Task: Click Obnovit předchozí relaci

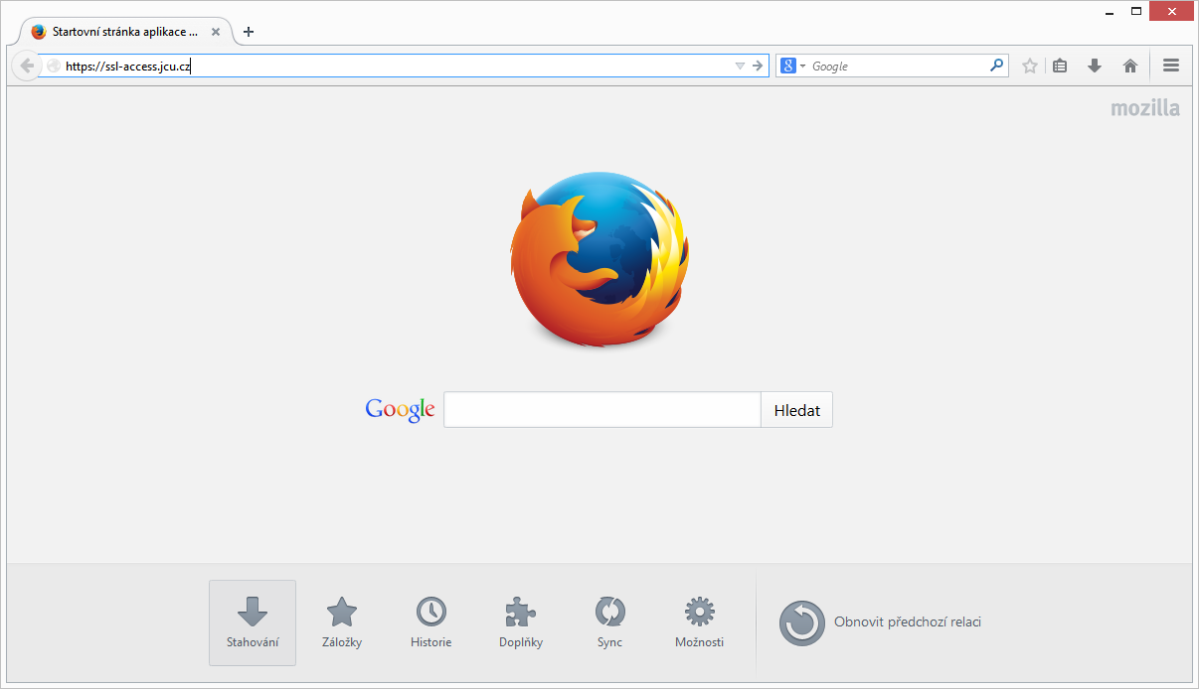Action: 881,622
